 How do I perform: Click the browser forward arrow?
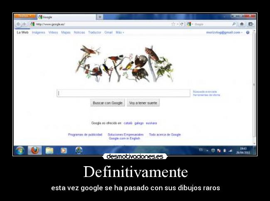[x=25, y=24]
